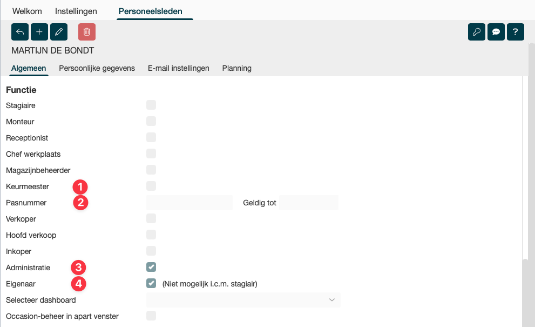The width and height of the screenshot is (535, 327).
Task: Tick the Monteur checkbox
Action: 151,121
